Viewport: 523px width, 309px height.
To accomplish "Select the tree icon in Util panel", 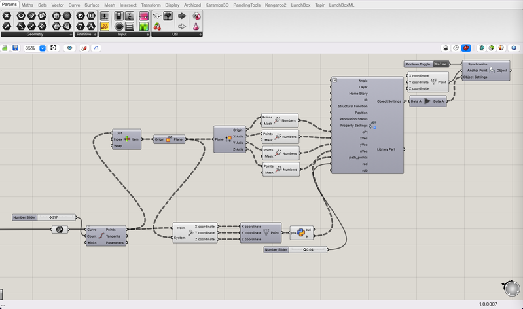I will [169, 16].
